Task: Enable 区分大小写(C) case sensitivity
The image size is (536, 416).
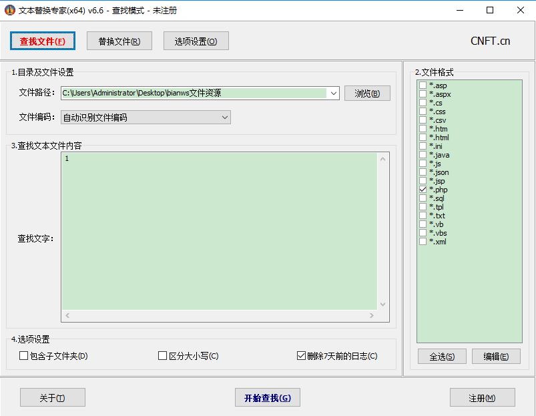Action: point(162,356)
